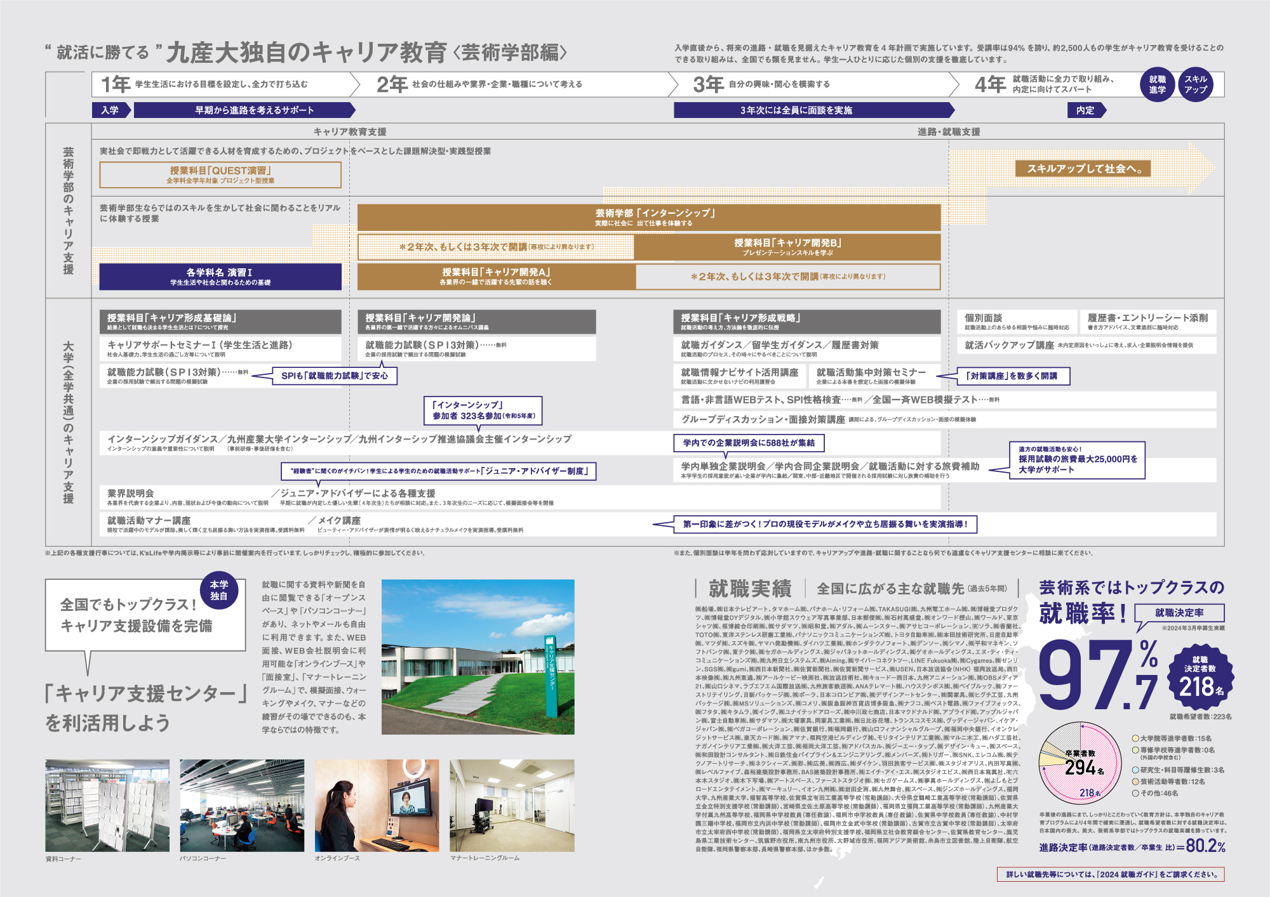
Task: Click the キャリア教育支援 column header
Action: pos(350,132)
